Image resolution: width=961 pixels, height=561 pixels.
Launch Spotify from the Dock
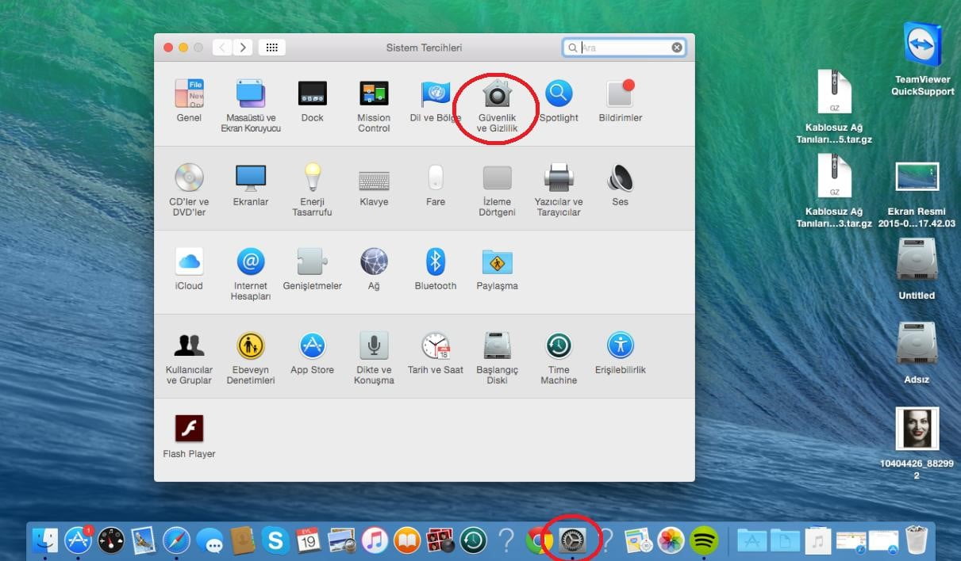[702, 540]
